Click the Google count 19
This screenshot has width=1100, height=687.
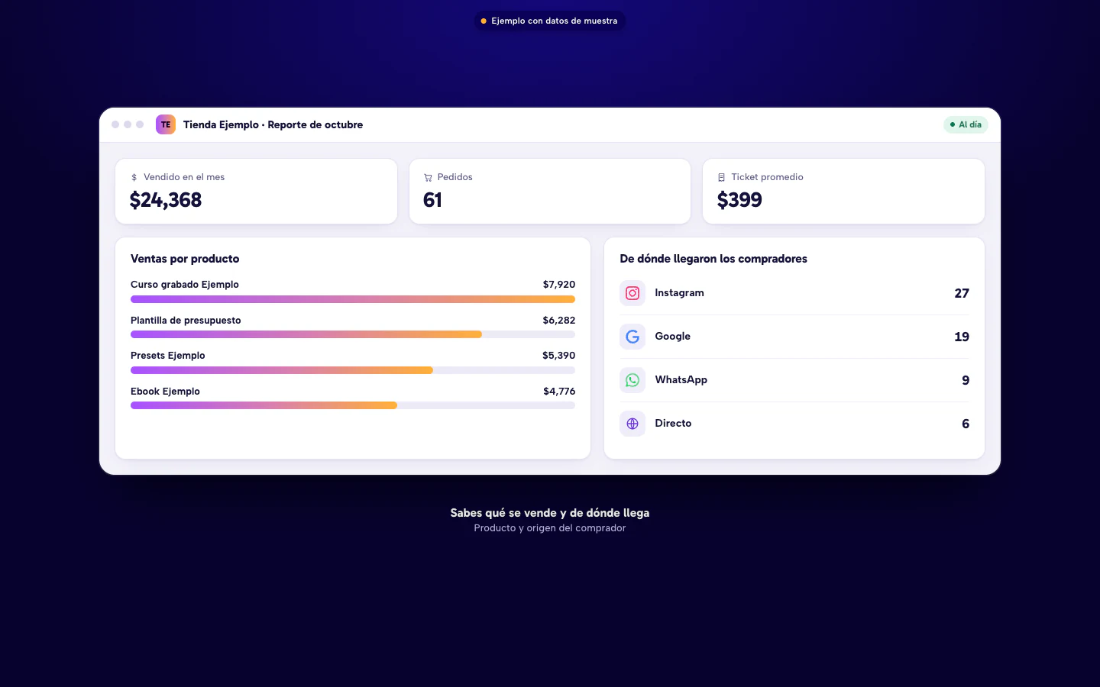coord(962,337)
